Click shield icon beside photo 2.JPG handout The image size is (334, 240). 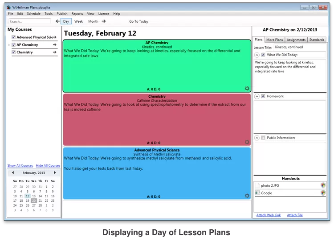323,185
